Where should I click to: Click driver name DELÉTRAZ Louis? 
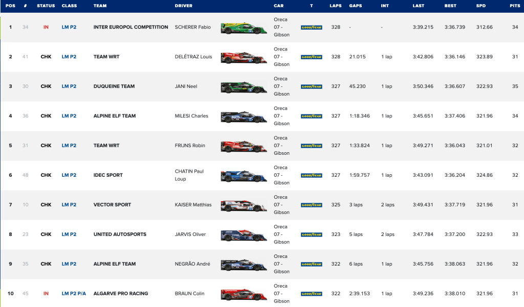coord(193,57)
